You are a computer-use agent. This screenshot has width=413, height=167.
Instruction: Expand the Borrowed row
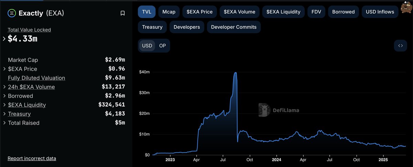coord(4,96)
